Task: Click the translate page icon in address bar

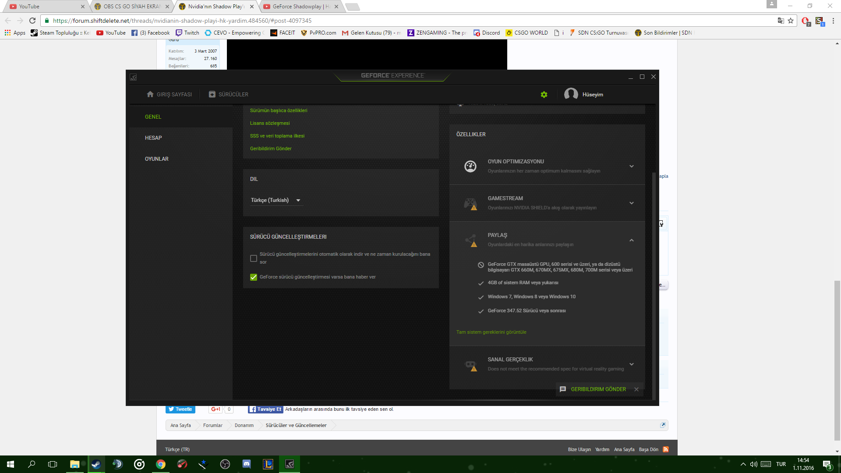Action: click(x=781, y=21)
